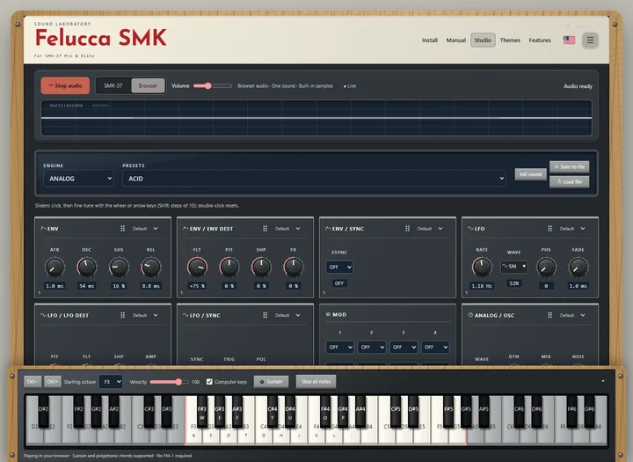Click the ANALOG / OSC drag handle icon

pos(549,315)
